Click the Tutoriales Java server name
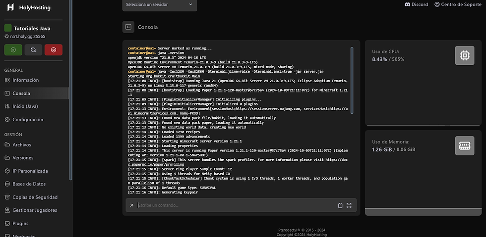 click(x=32, y=29)
